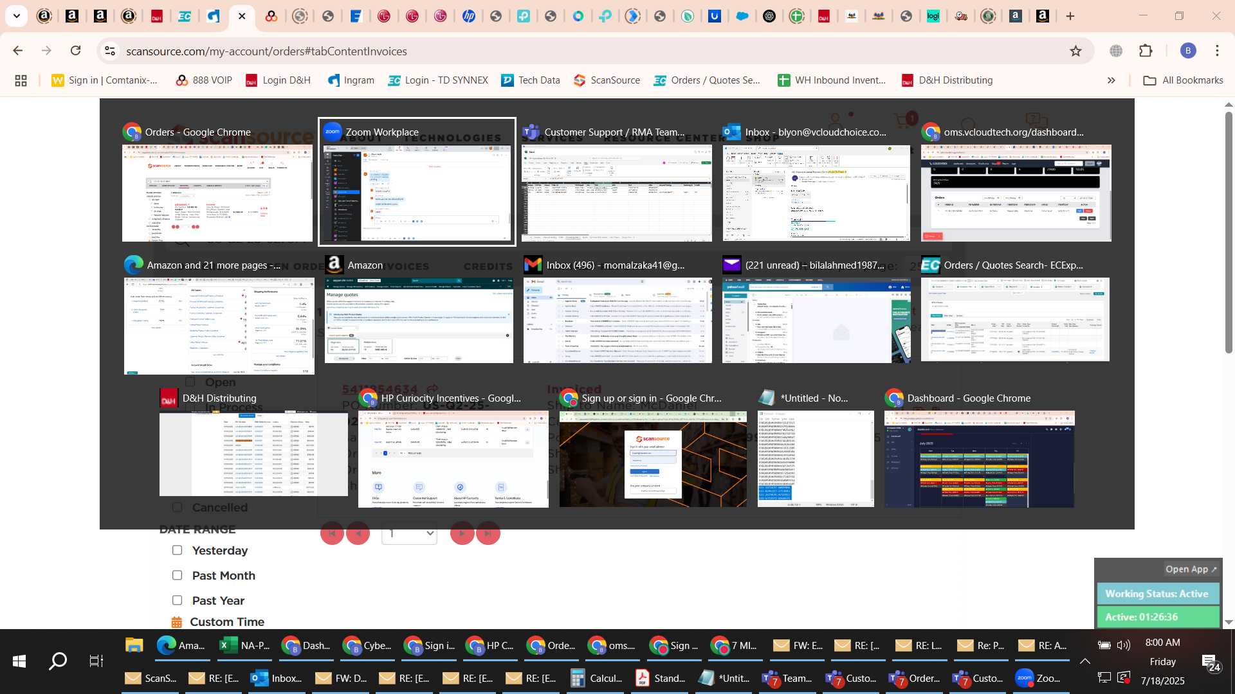1235x694 pixels.
Task: Open Chrome three-dot menu
Action: point(1217,51)
